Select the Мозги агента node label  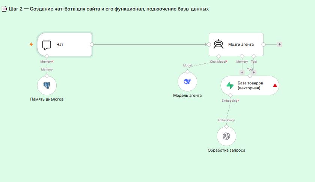241,44
